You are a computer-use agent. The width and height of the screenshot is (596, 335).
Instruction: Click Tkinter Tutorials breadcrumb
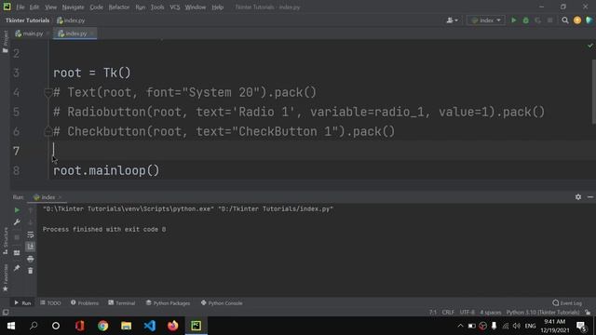27,20
